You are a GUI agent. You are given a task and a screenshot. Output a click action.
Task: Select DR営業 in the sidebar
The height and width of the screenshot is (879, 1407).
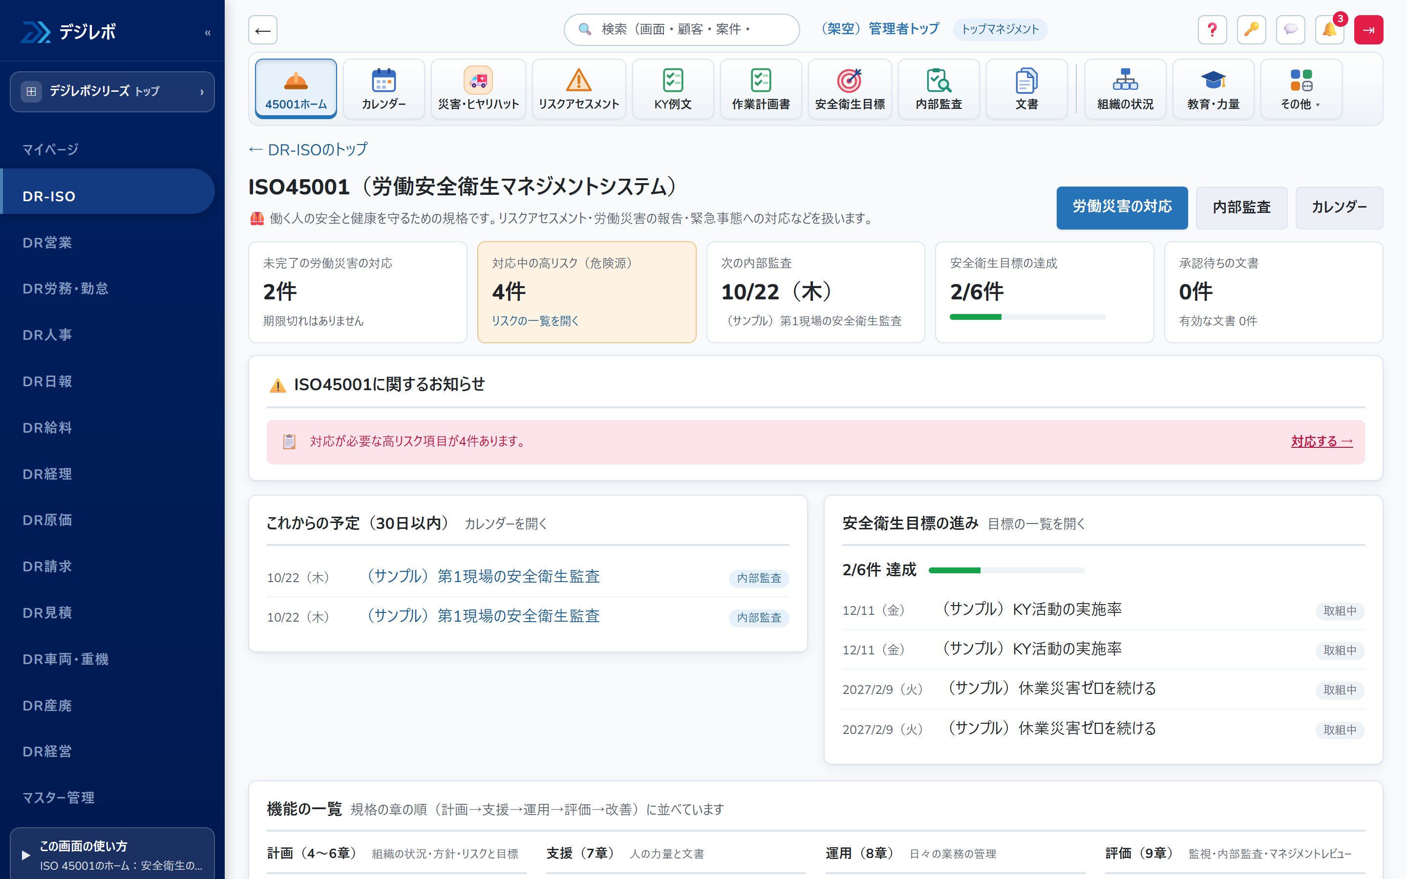coord(107,242)
